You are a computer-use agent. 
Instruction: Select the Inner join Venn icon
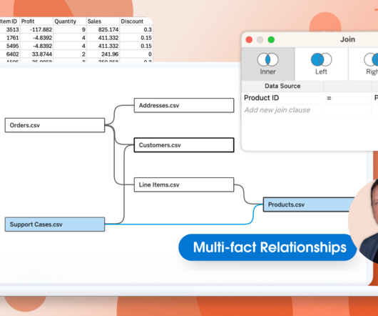click(267, 59)
